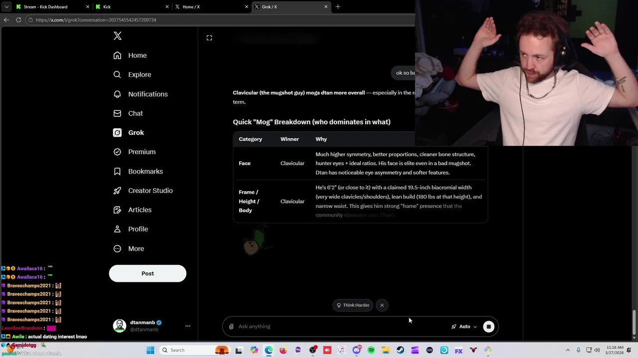The width and height of the screenshot is (638, 358).
Task: Switch to the Kick browser tab
Action: [132, 7]
